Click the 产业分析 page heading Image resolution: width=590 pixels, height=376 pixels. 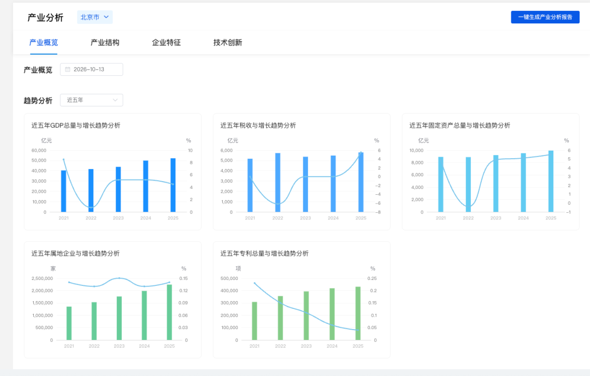coord(45,17)
